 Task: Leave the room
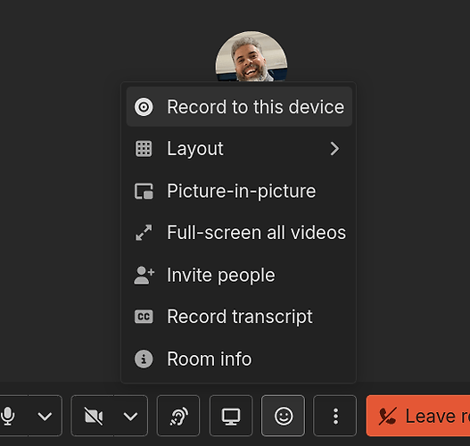(418, 416)
